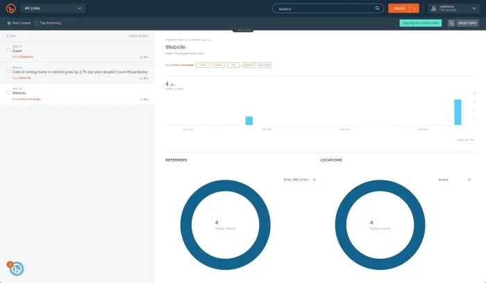Click the Edit button
This screenshot has width=486, height=283.
click(x=233, y=65)
